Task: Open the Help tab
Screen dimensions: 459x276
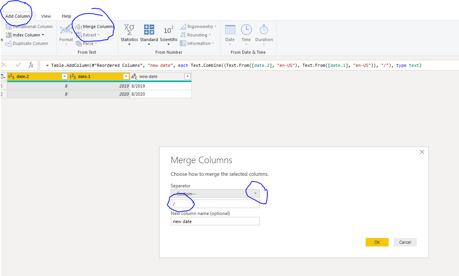Action: tap(66, 16)
